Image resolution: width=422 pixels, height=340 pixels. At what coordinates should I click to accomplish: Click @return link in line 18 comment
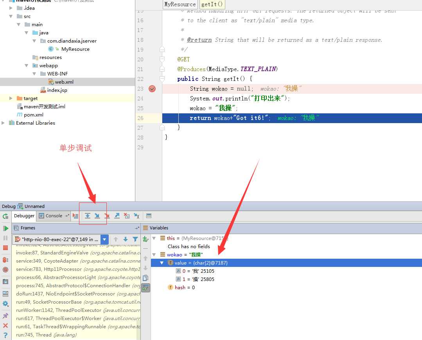click(x=199, y=40)
